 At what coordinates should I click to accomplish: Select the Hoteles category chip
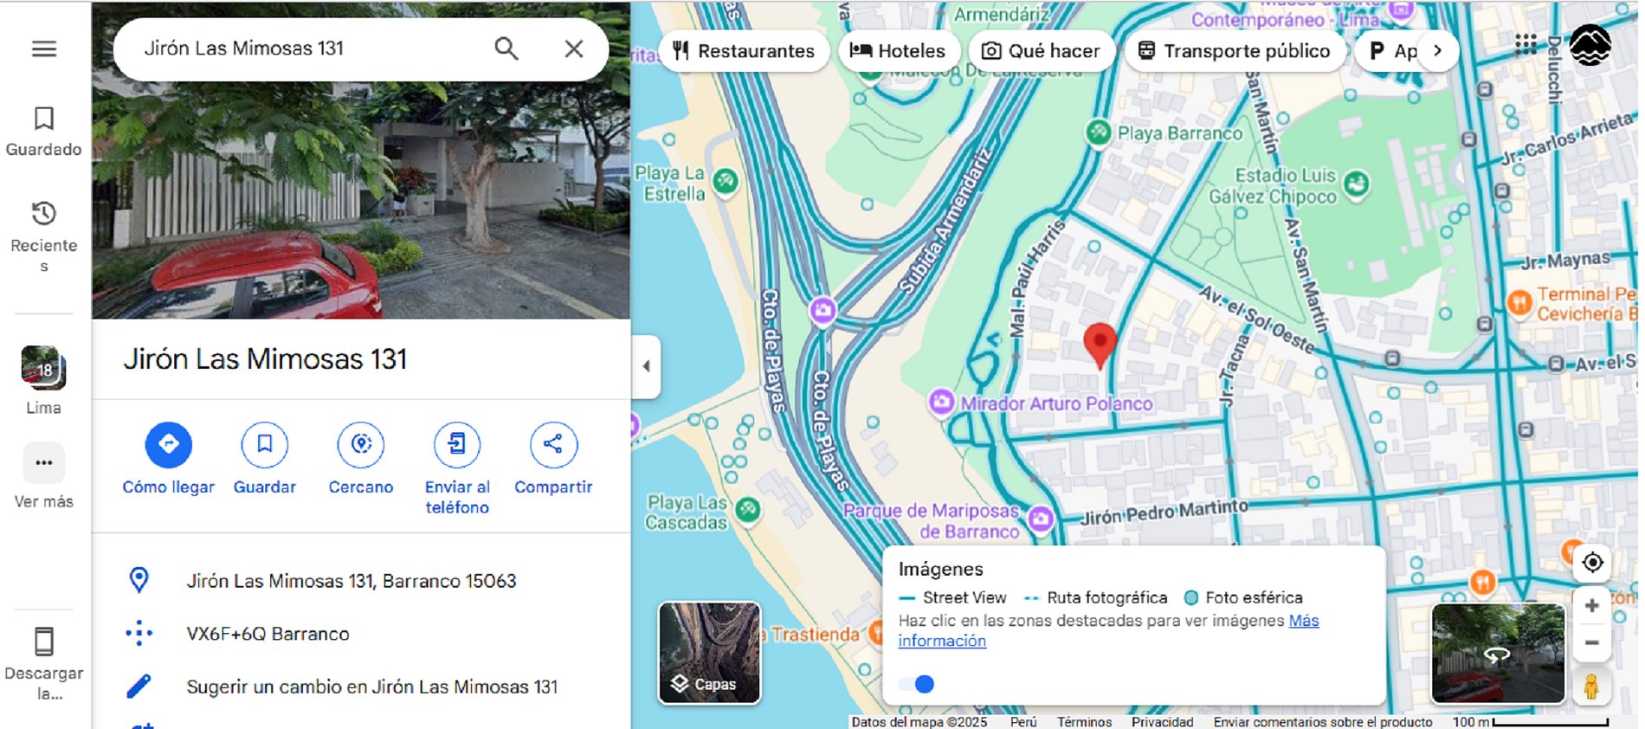(x=899, y=51)
